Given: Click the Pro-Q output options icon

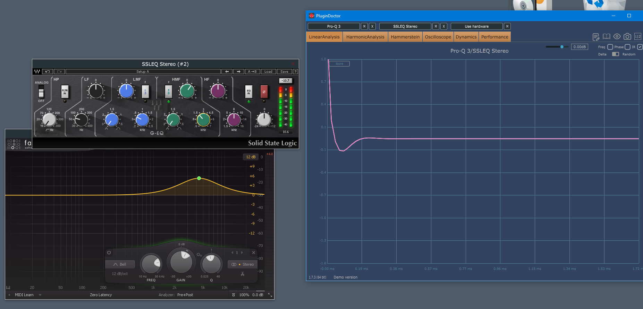Looking at the screenshot, I should tap(233, 295).
